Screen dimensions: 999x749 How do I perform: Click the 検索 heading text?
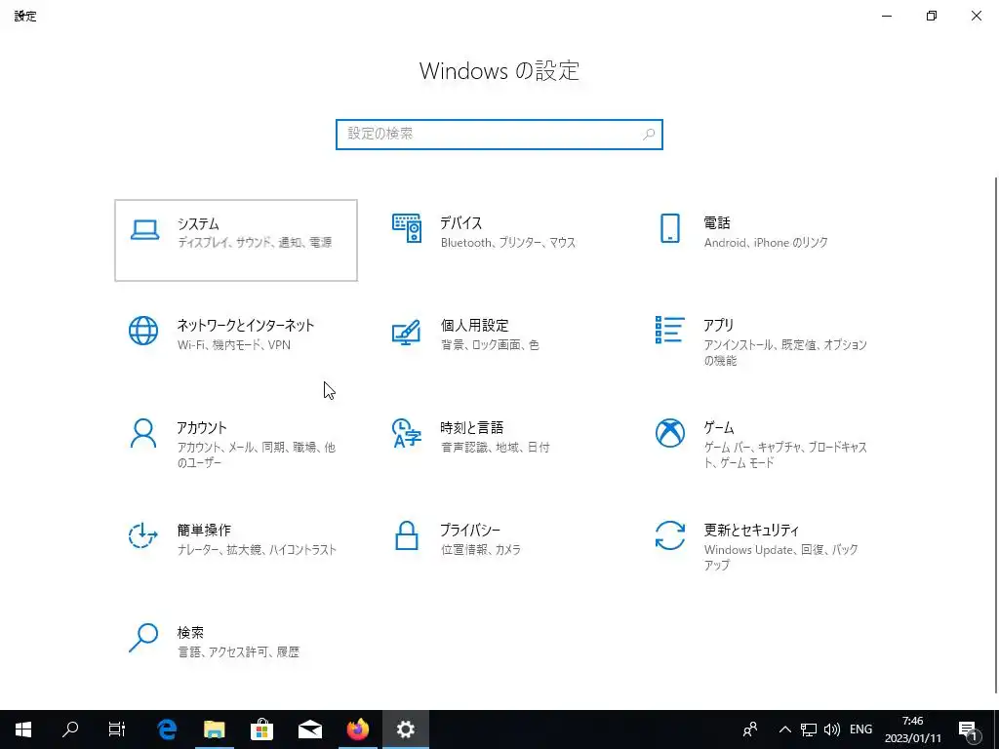coord(190,632)
